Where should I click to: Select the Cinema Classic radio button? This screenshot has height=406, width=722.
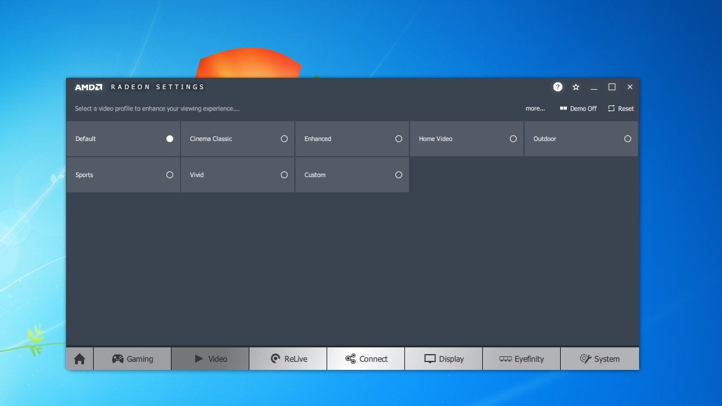(284, 139)
